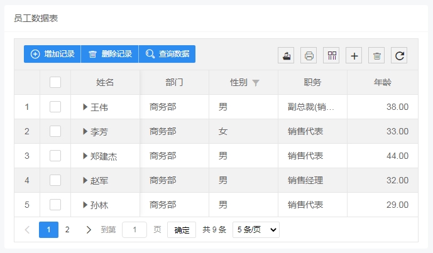Check the checkbox for row 李芳
The width and height of the screenshot is (433, 253).
click(55, 131)
